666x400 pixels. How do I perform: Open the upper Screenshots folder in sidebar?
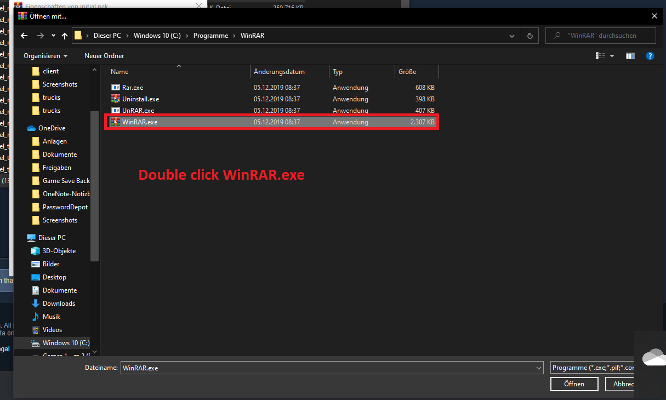click(60, 84)
